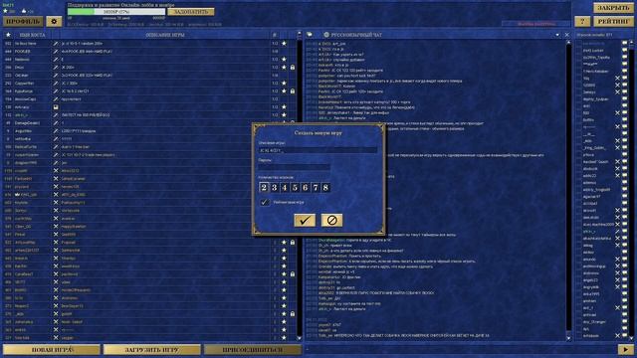The height and width of the screenshot is (358, 637).
Task: Select 4 players in the new game dialog
Action: (x=285, y=187)
